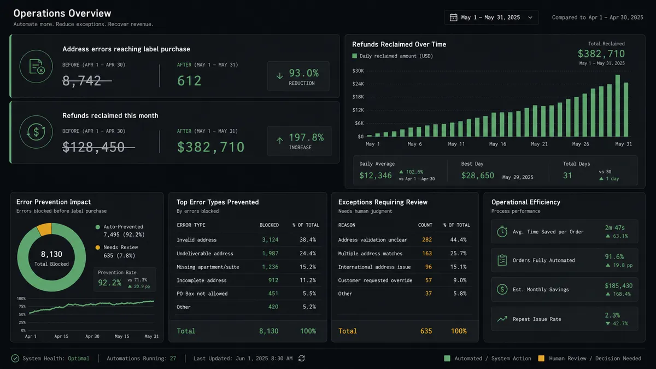Click the green Automated / System Action swatch

pos(447,359)
